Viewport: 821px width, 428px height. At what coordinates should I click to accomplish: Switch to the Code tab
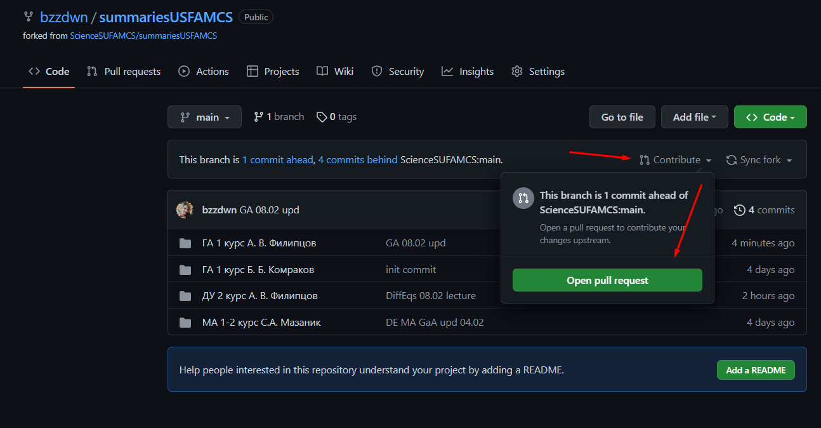49,71
